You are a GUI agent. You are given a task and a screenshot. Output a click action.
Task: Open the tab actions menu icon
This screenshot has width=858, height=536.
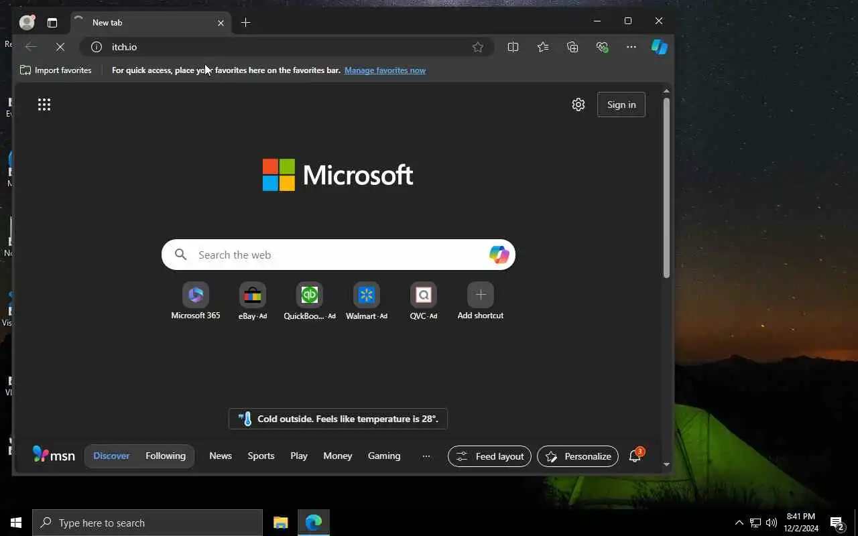52,22
